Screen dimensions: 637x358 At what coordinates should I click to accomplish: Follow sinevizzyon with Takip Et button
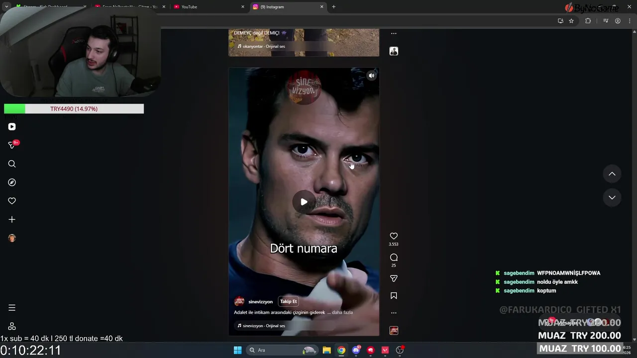[288, 301]
